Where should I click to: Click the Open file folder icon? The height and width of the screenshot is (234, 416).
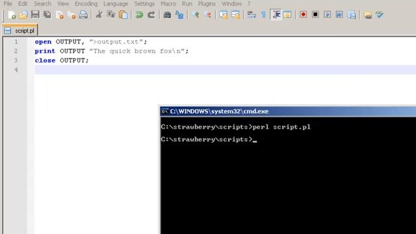23,15
